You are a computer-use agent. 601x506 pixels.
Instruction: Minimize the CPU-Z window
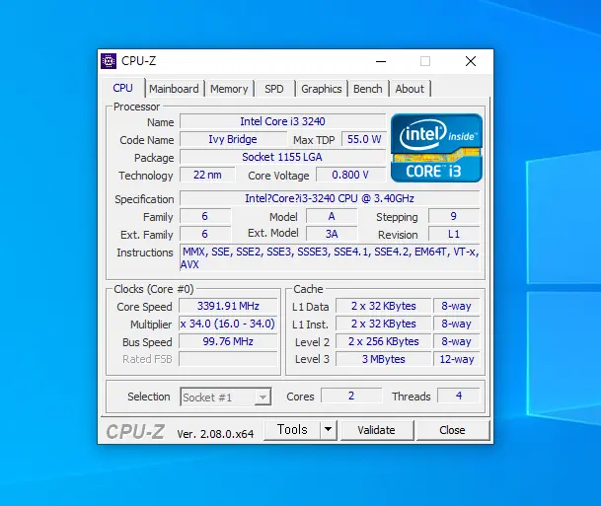[x=381, y=61]
